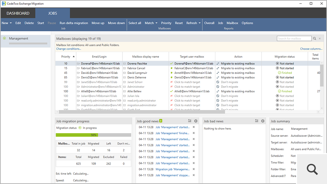Click the mail icon beside FabriceC source email
Viewport: 327px width, 184px height.
coord(78,68)
